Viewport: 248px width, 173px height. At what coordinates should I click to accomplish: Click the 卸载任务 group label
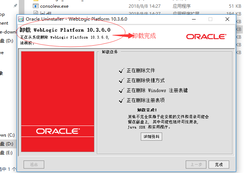110,52
